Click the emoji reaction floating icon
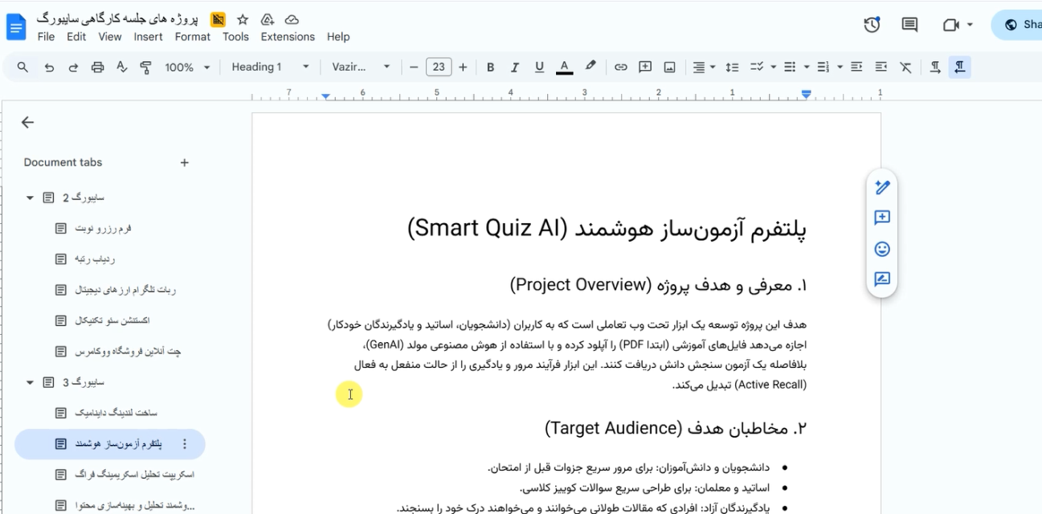 pos(882,249)
